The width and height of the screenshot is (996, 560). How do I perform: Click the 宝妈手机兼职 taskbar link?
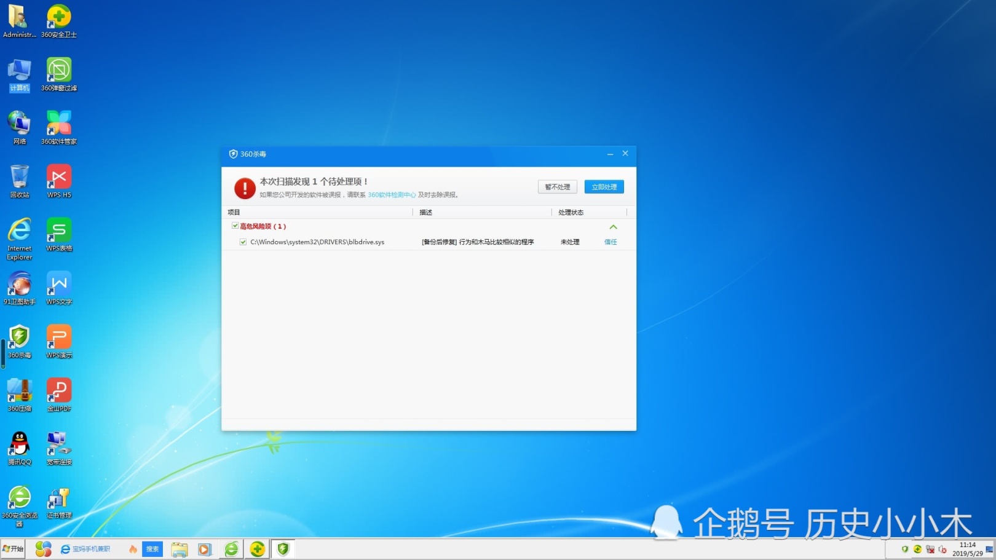click(x=91, y=549)
